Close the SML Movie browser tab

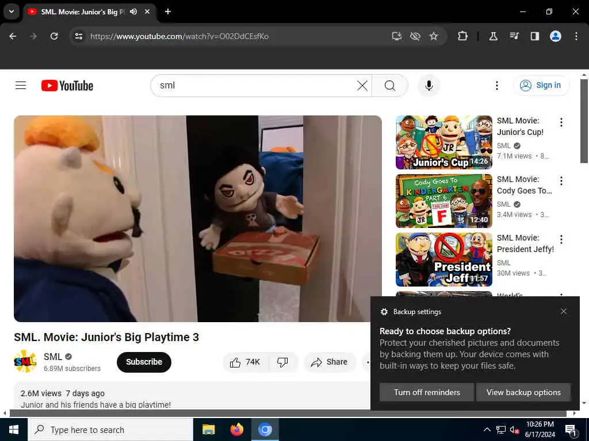(x=147, y=11)
